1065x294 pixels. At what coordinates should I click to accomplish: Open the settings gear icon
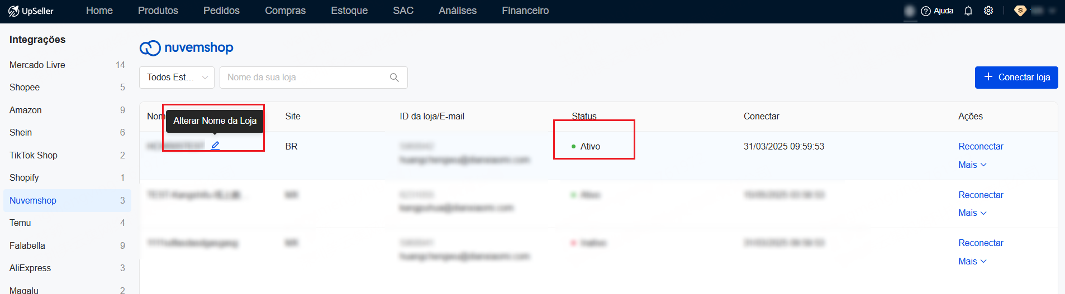988,11
